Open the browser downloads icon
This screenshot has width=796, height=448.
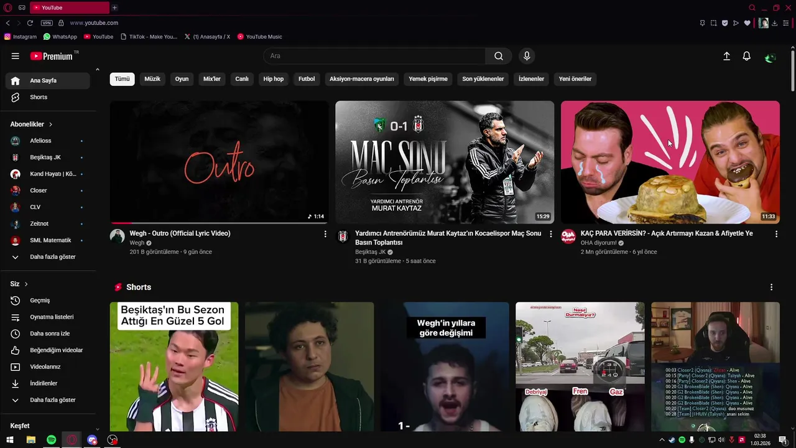coord(775,23)
